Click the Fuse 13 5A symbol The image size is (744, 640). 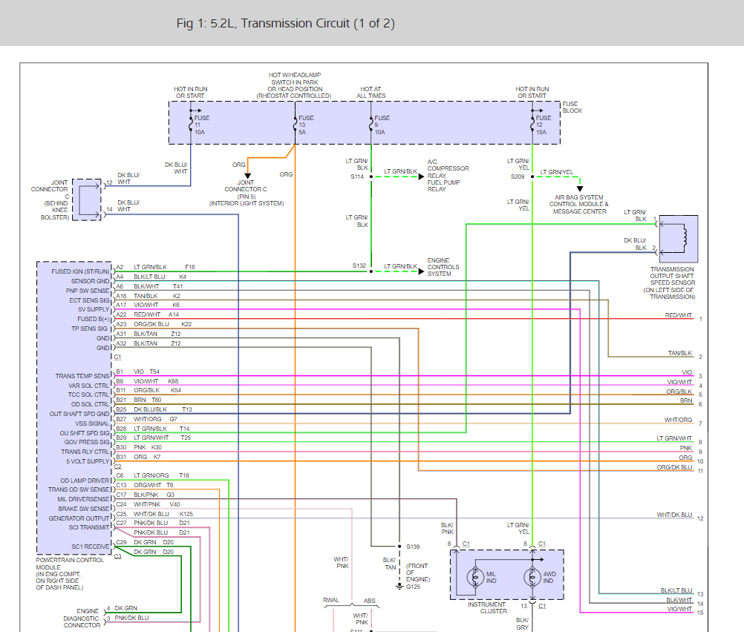296,123
